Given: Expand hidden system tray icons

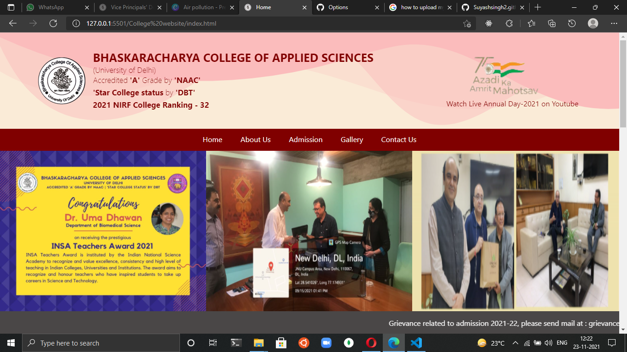Looking at the screenshot, I should 515,342.
